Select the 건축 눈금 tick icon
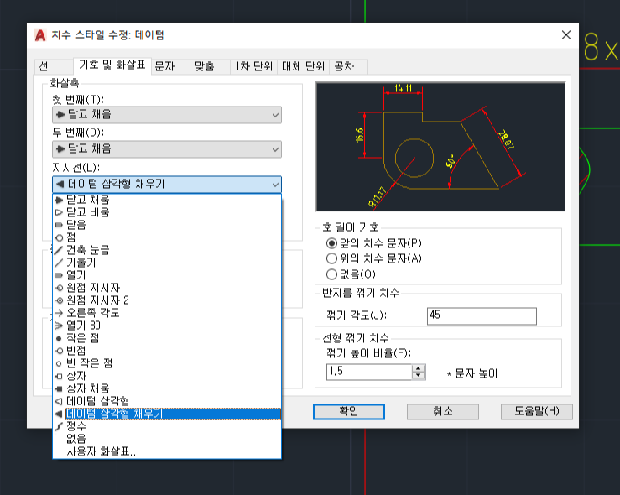620x495 pixels. pyautogui.click(x=59, y=250)
